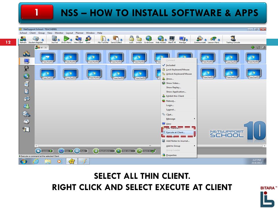The width and height of the screenshot is (278, 208).
Task: Click the Lock padlock icon
Action: coord(131,39)
